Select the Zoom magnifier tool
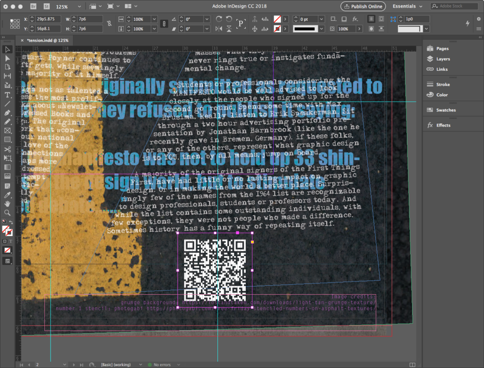This screenshot has width=484, height=368. click(8, 213)
